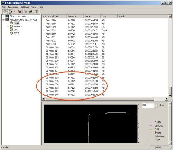Select the row 02 Num: 636
This screenshot has height=150, width=173.
point(105,84)
